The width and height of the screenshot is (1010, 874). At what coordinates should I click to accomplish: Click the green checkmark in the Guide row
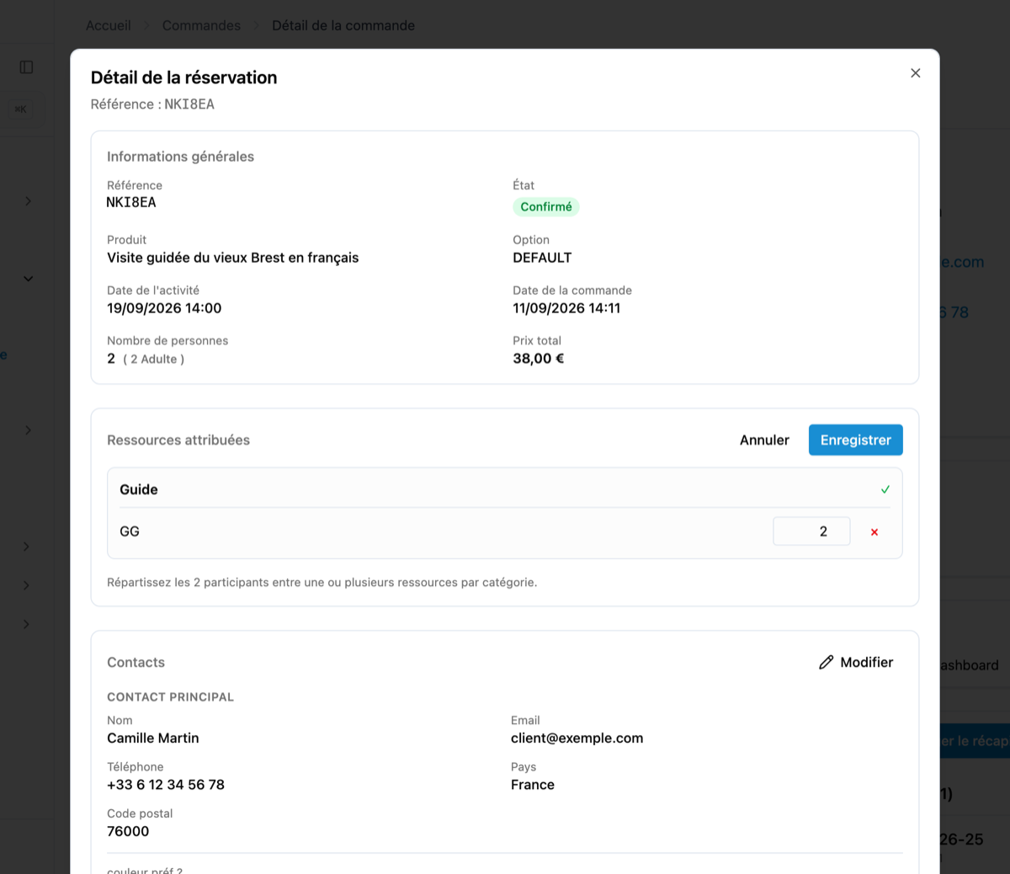point(885,489)
